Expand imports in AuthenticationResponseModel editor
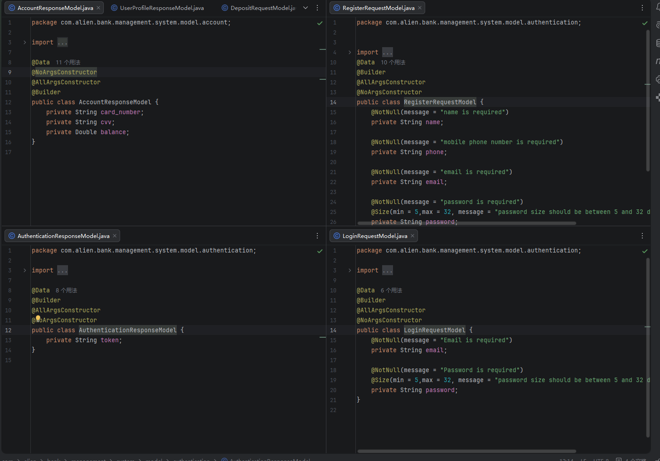 coord(25,270)
